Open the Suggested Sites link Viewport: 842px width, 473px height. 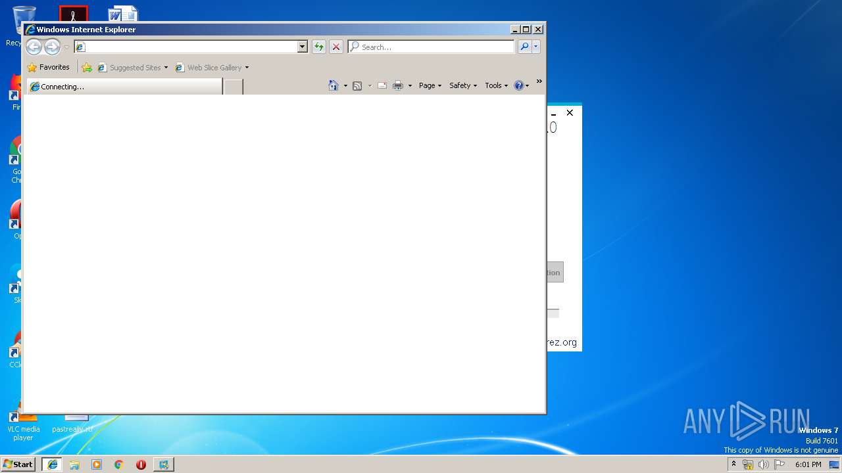click(x=129, y=67)
